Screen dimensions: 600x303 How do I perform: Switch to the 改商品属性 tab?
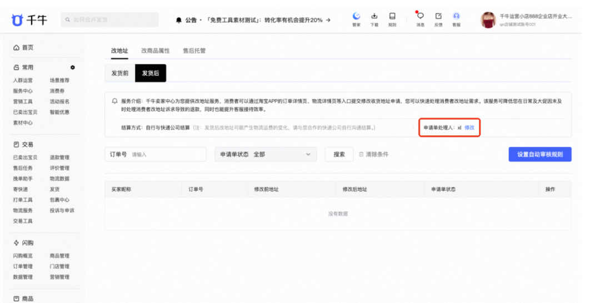click(x=156, y=50)
